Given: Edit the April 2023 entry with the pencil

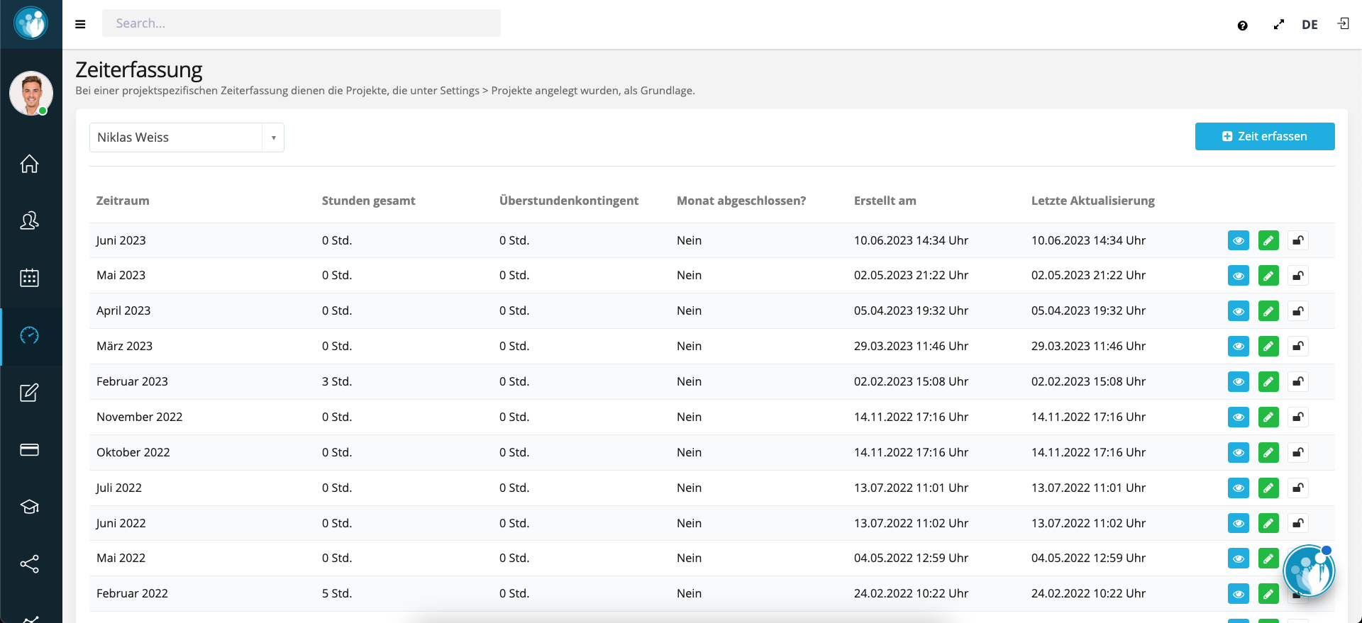Looking at the screenshot, I should [1268, 311].
